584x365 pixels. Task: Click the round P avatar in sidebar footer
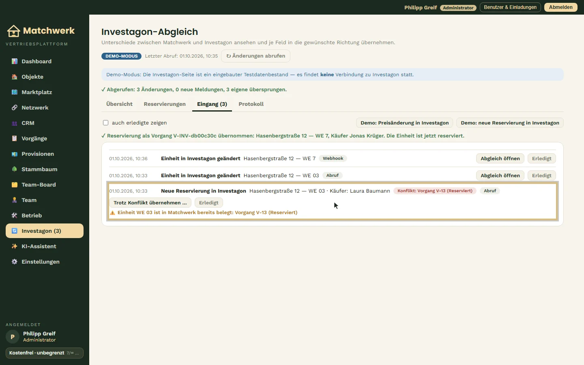point(13,337)
